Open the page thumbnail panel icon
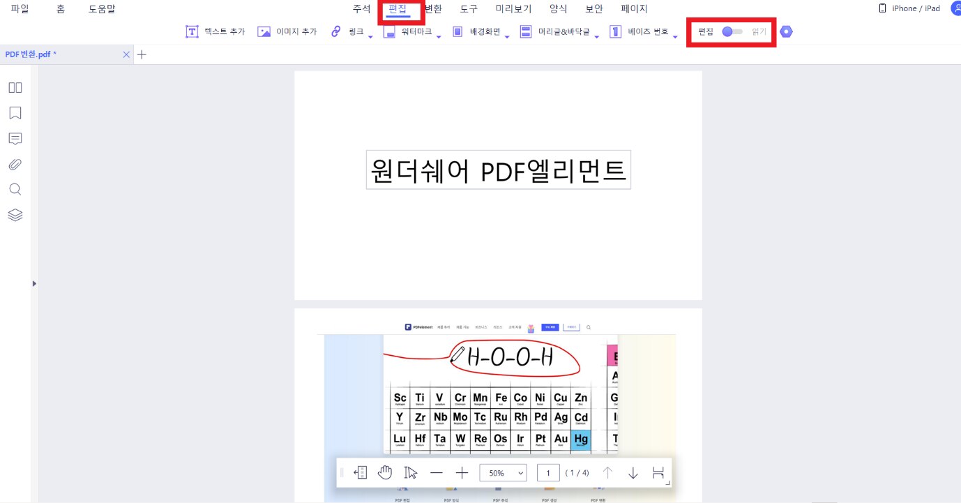 pos(15,87)
